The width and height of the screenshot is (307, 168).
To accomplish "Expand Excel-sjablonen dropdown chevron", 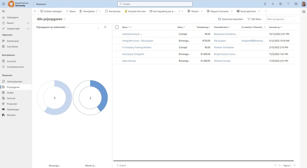I will 259,11.
